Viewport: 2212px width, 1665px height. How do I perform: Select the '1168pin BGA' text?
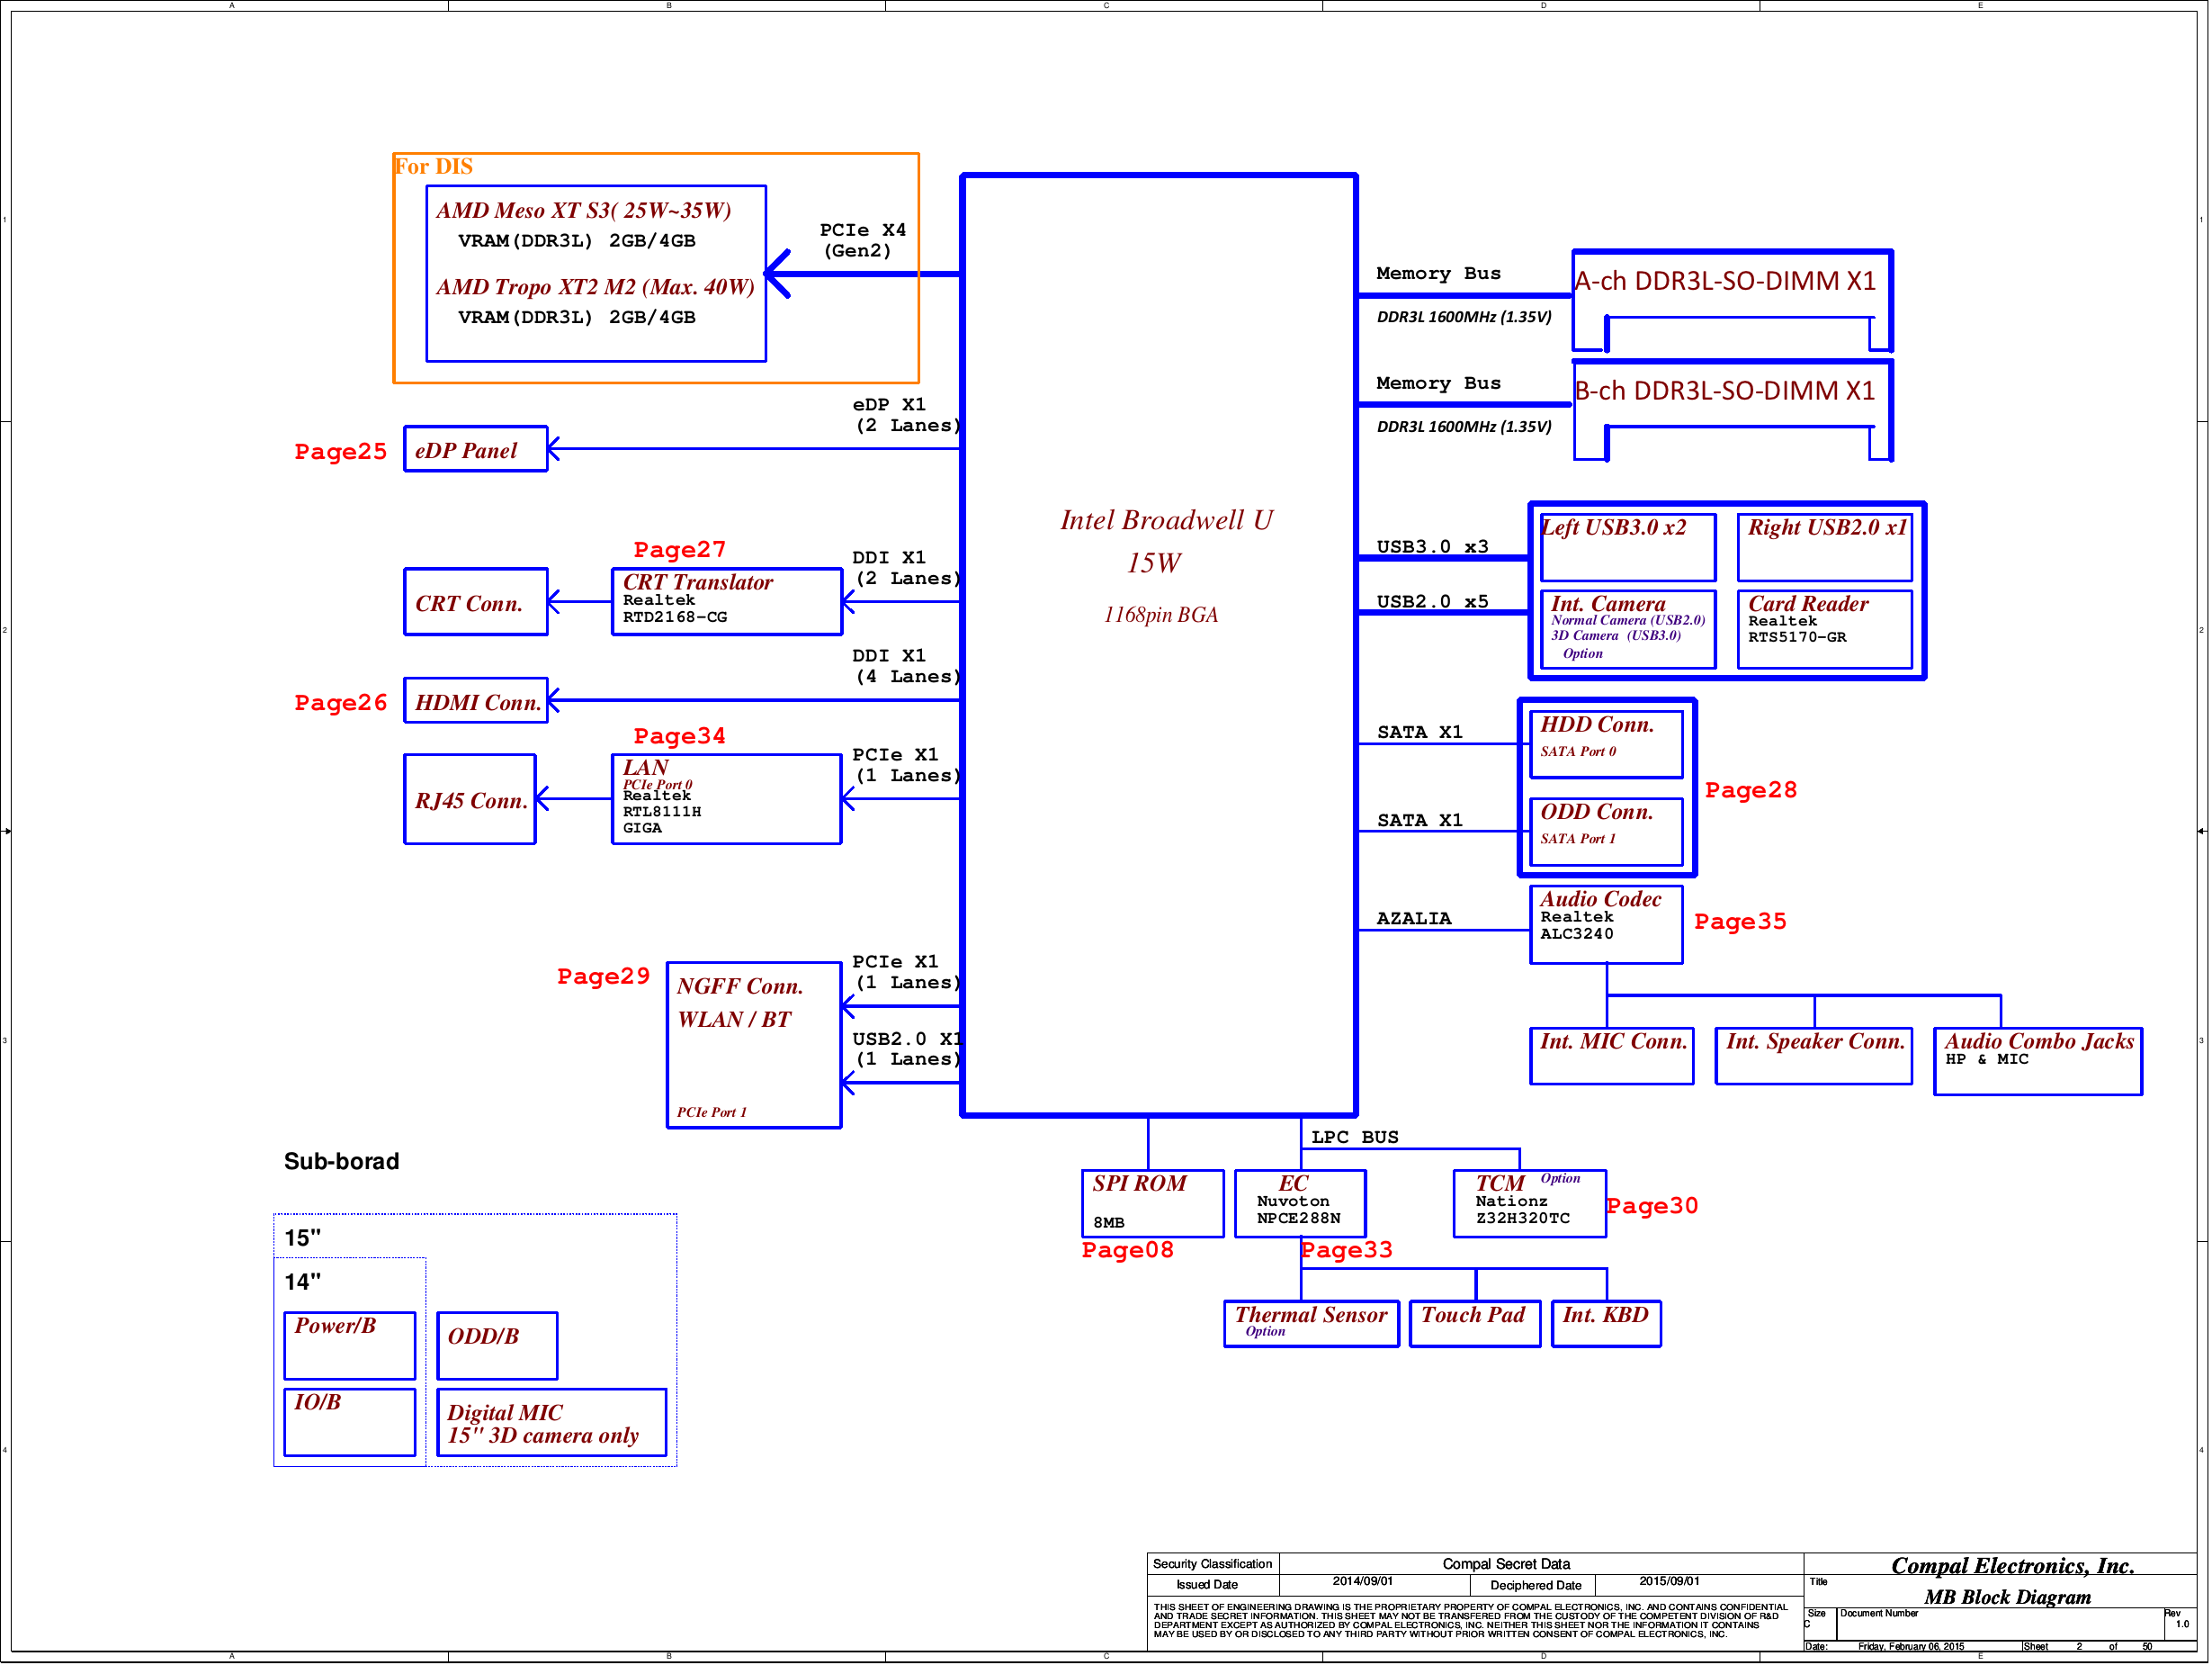(1161, 616)
